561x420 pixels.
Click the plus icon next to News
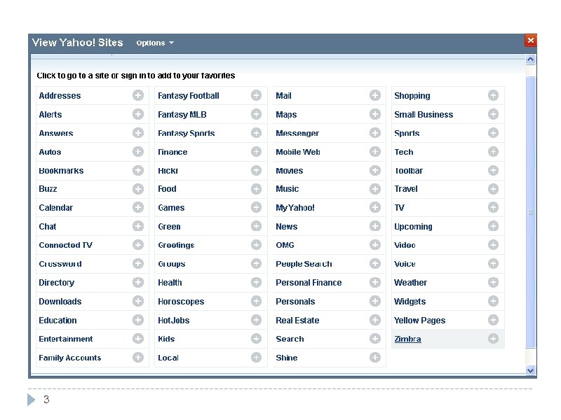pos(374,226)
